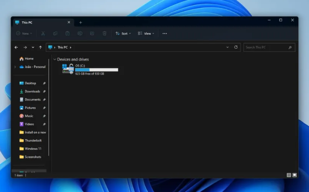The height and width of the screenshot is (192, 309).
Task: Select the This PC tab
Action: pyautogui.click(x=43, y=22)
